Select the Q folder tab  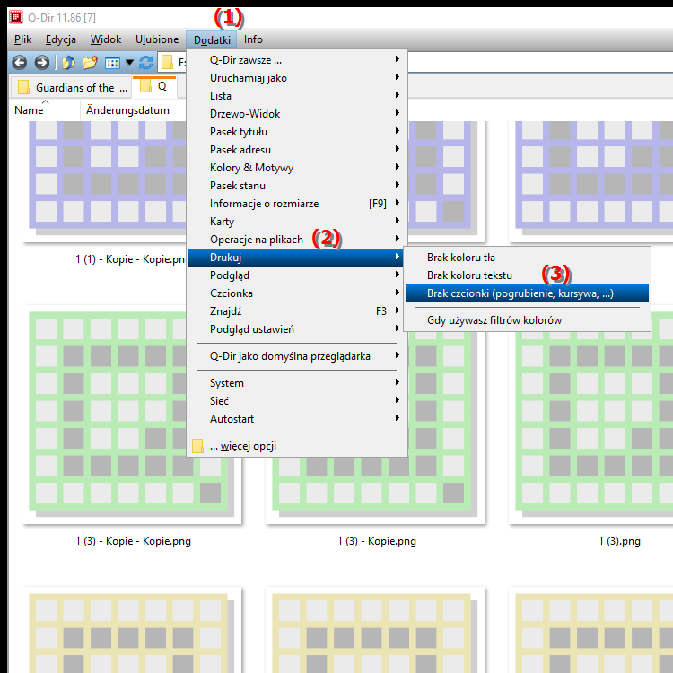154,87
